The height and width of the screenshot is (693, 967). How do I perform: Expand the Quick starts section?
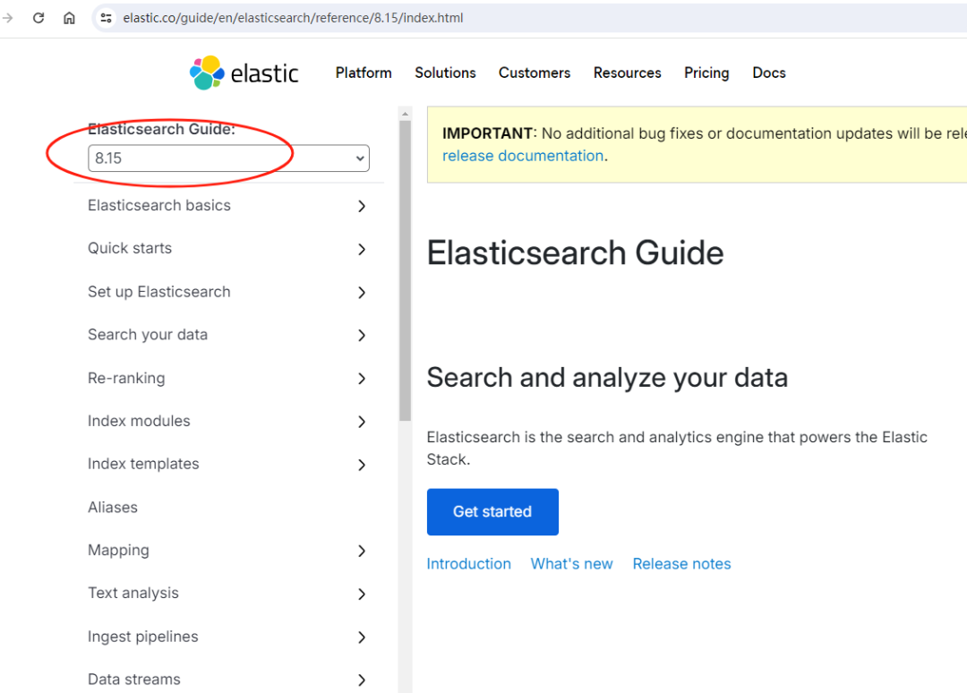tap(362, 249)
